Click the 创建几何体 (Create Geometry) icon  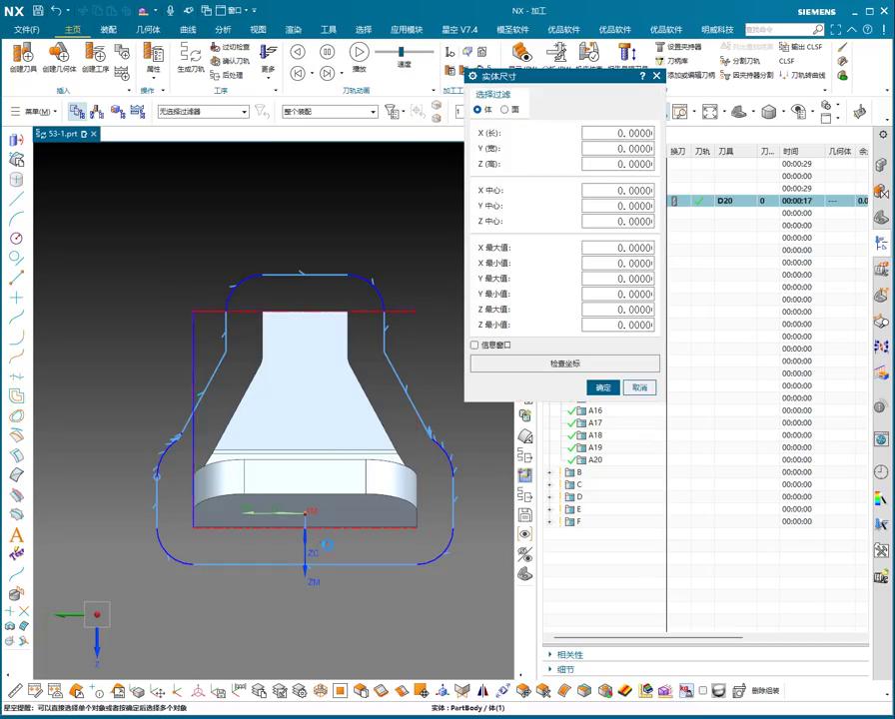[x=59, y=53]
